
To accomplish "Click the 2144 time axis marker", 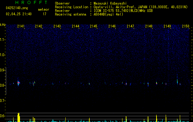I will pyautogui.click(x=75, y=26).
